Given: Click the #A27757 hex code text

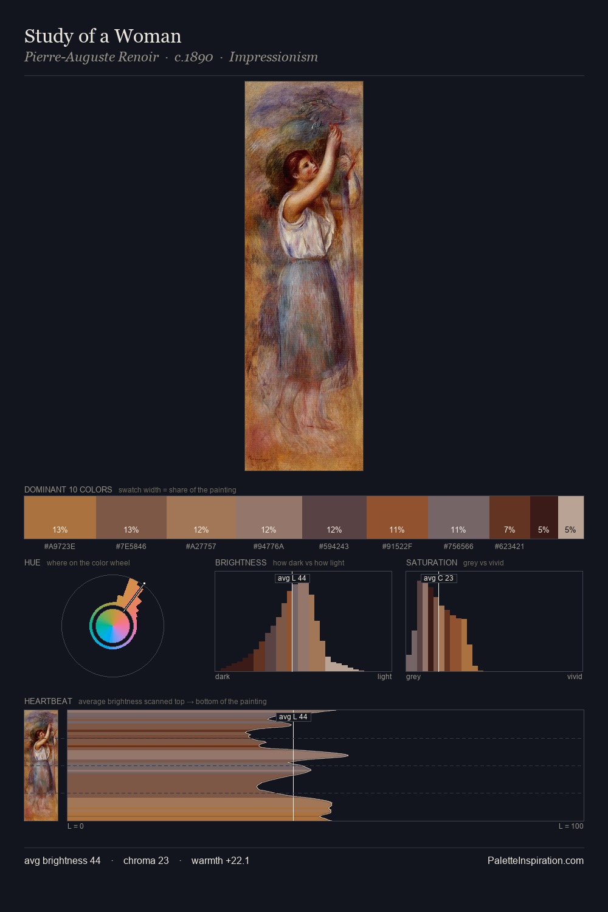Looking at the screenshot, I should (201, 547).
